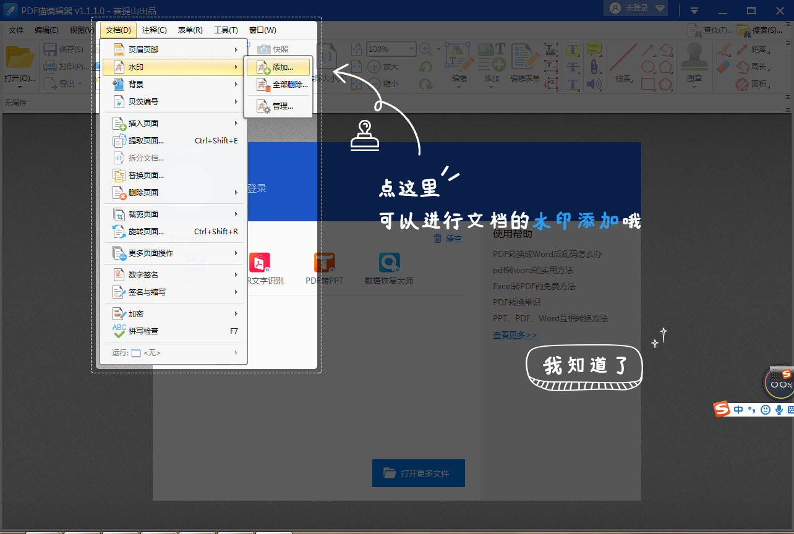Select the 编辑 edit content tool
Image resolution: width=794 pixels, height=534 pixels.
459,62
